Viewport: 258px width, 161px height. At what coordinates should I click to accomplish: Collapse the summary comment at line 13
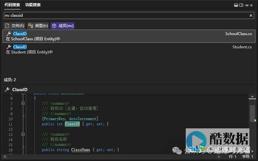coord(23,134)
